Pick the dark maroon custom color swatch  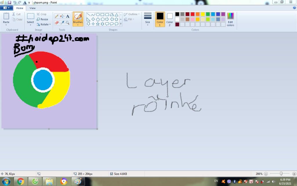(177, 24)
